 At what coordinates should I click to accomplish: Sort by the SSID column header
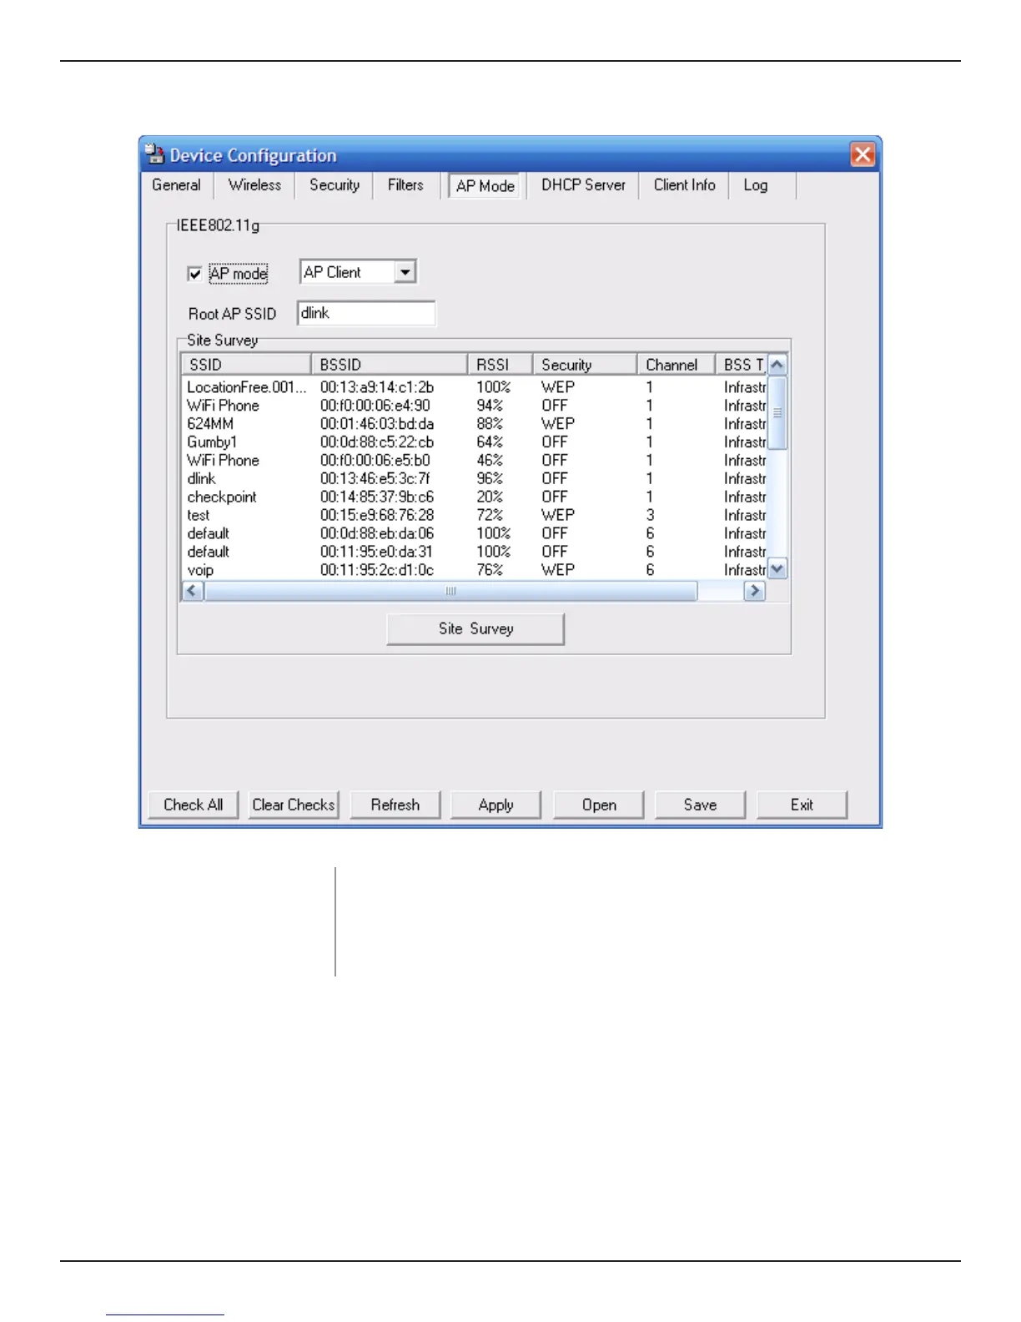[246, 365]
